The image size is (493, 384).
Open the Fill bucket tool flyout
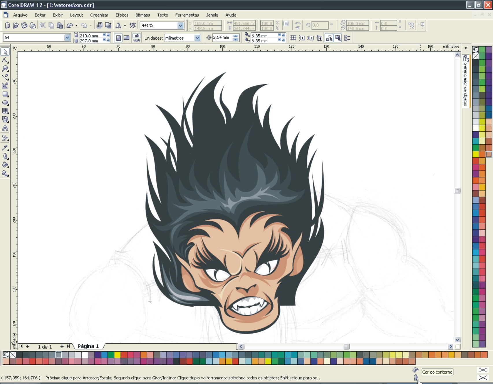click(x=5, y=165)
